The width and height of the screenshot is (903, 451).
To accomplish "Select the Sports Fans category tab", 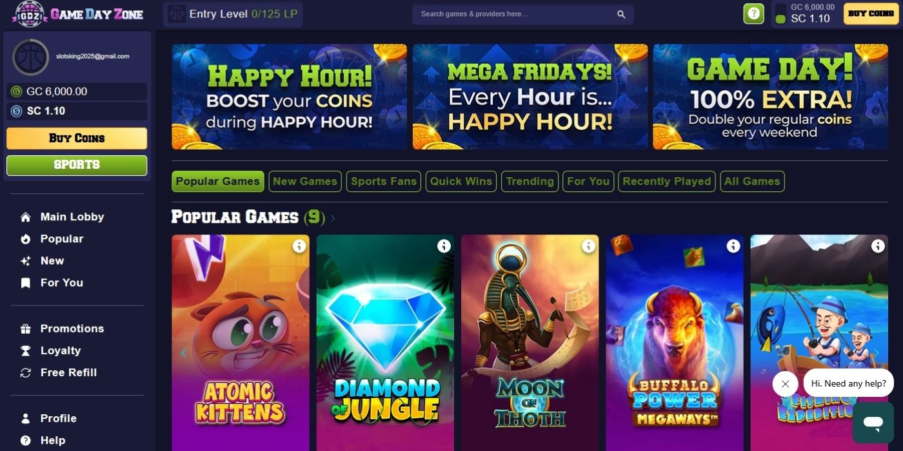I will pos(384,181).
